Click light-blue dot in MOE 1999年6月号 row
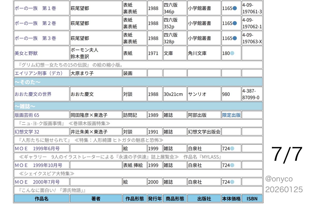Viewport: 310px width, 206px height. pyautogui.click(x=232, y=148)
